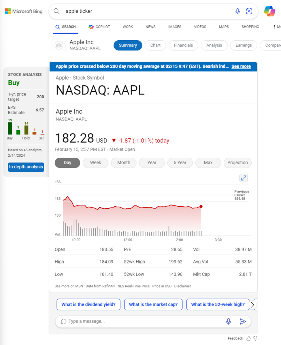Open visual search camera icon
This screenshot has height=345, width=281.
249,11
